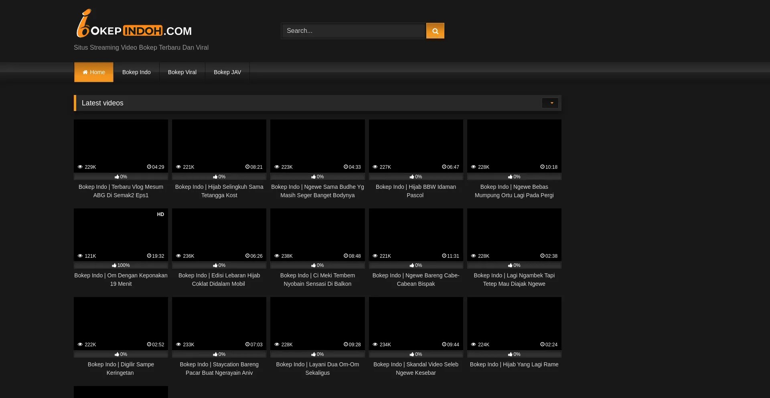
Task: Open the video thumbnail with duration 10:18
Action: (x=514, y=146)
